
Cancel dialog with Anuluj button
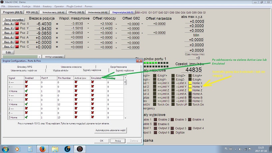[118, 141]
